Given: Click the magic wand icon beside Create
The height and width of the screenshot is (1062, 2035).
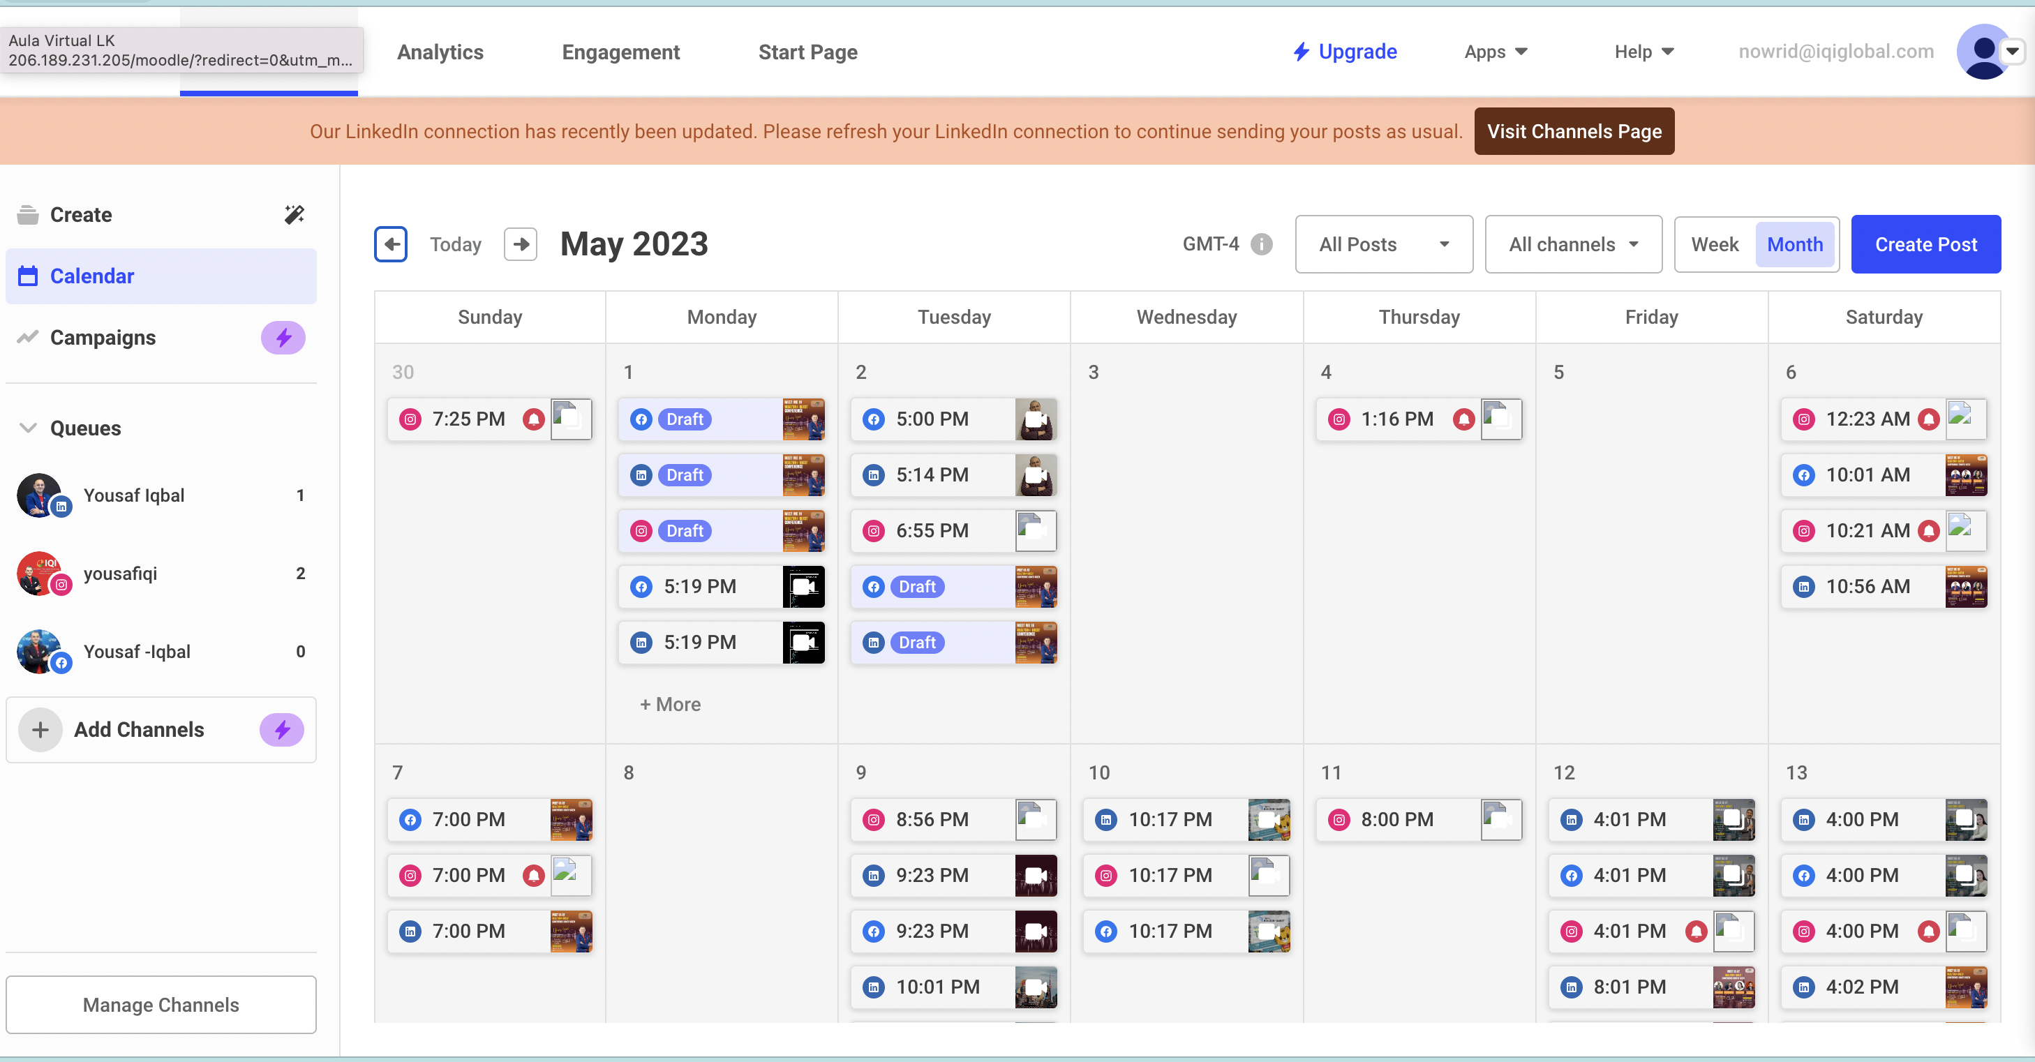Looking at the screenshot, I should (294, 215).
